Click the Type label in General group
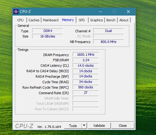Screen dimensions: 156x135 point(25,31)
